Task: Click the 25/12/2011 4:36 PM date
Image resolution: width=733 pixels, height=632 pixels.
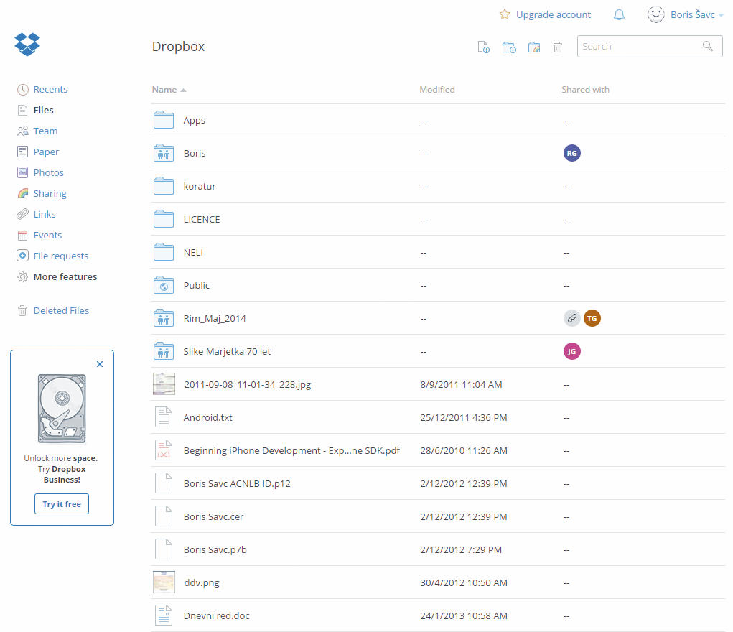Action: 464,417
